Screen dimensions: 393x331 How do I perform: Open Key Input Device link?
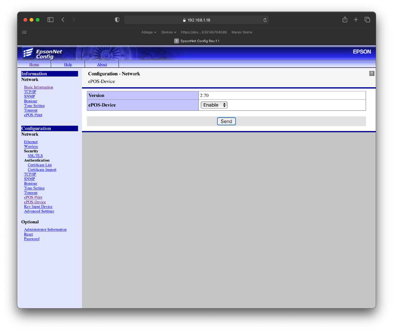tap(38, 207)
